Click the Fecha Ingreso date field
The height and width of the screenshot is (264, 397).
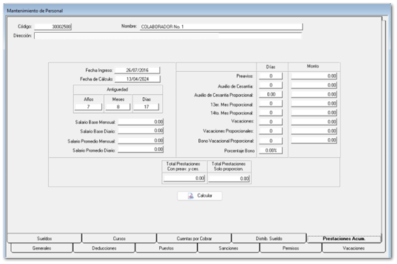(137, 70)
